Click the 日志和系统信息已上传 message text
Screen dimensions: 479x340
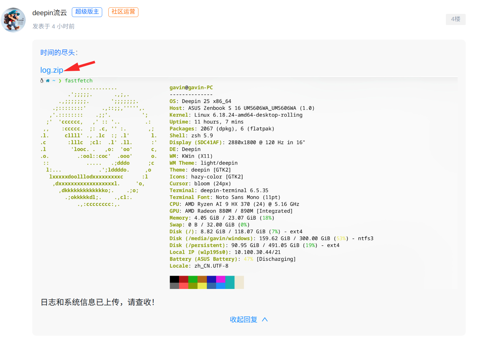(x=97, y=302)
